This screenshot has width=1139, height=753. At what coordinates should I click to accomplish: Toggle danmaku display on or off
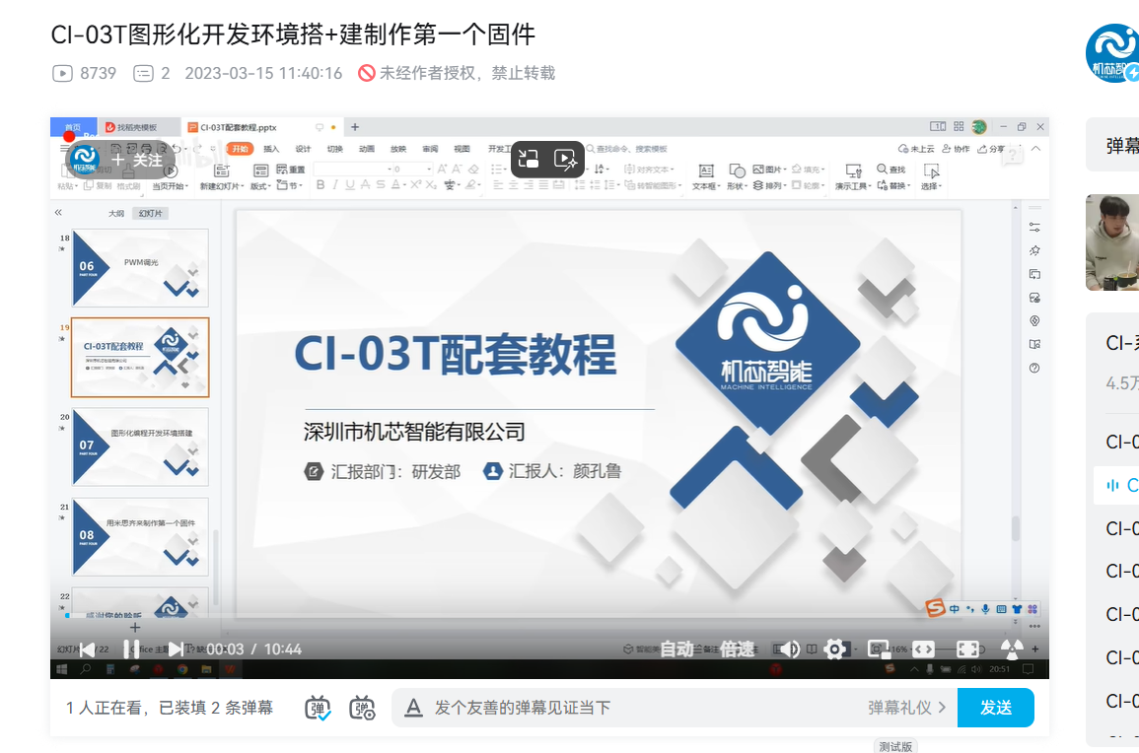coord(319,708)
